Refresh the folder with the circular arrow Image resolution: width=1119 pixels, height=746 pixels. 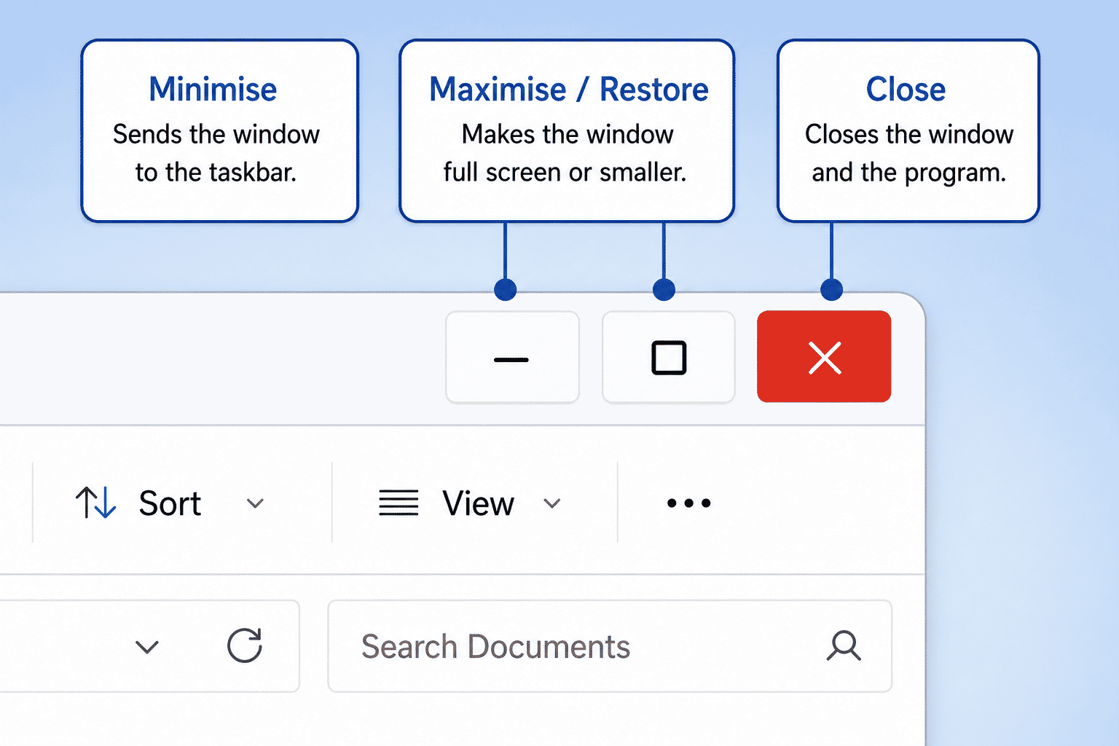point(245,645)
